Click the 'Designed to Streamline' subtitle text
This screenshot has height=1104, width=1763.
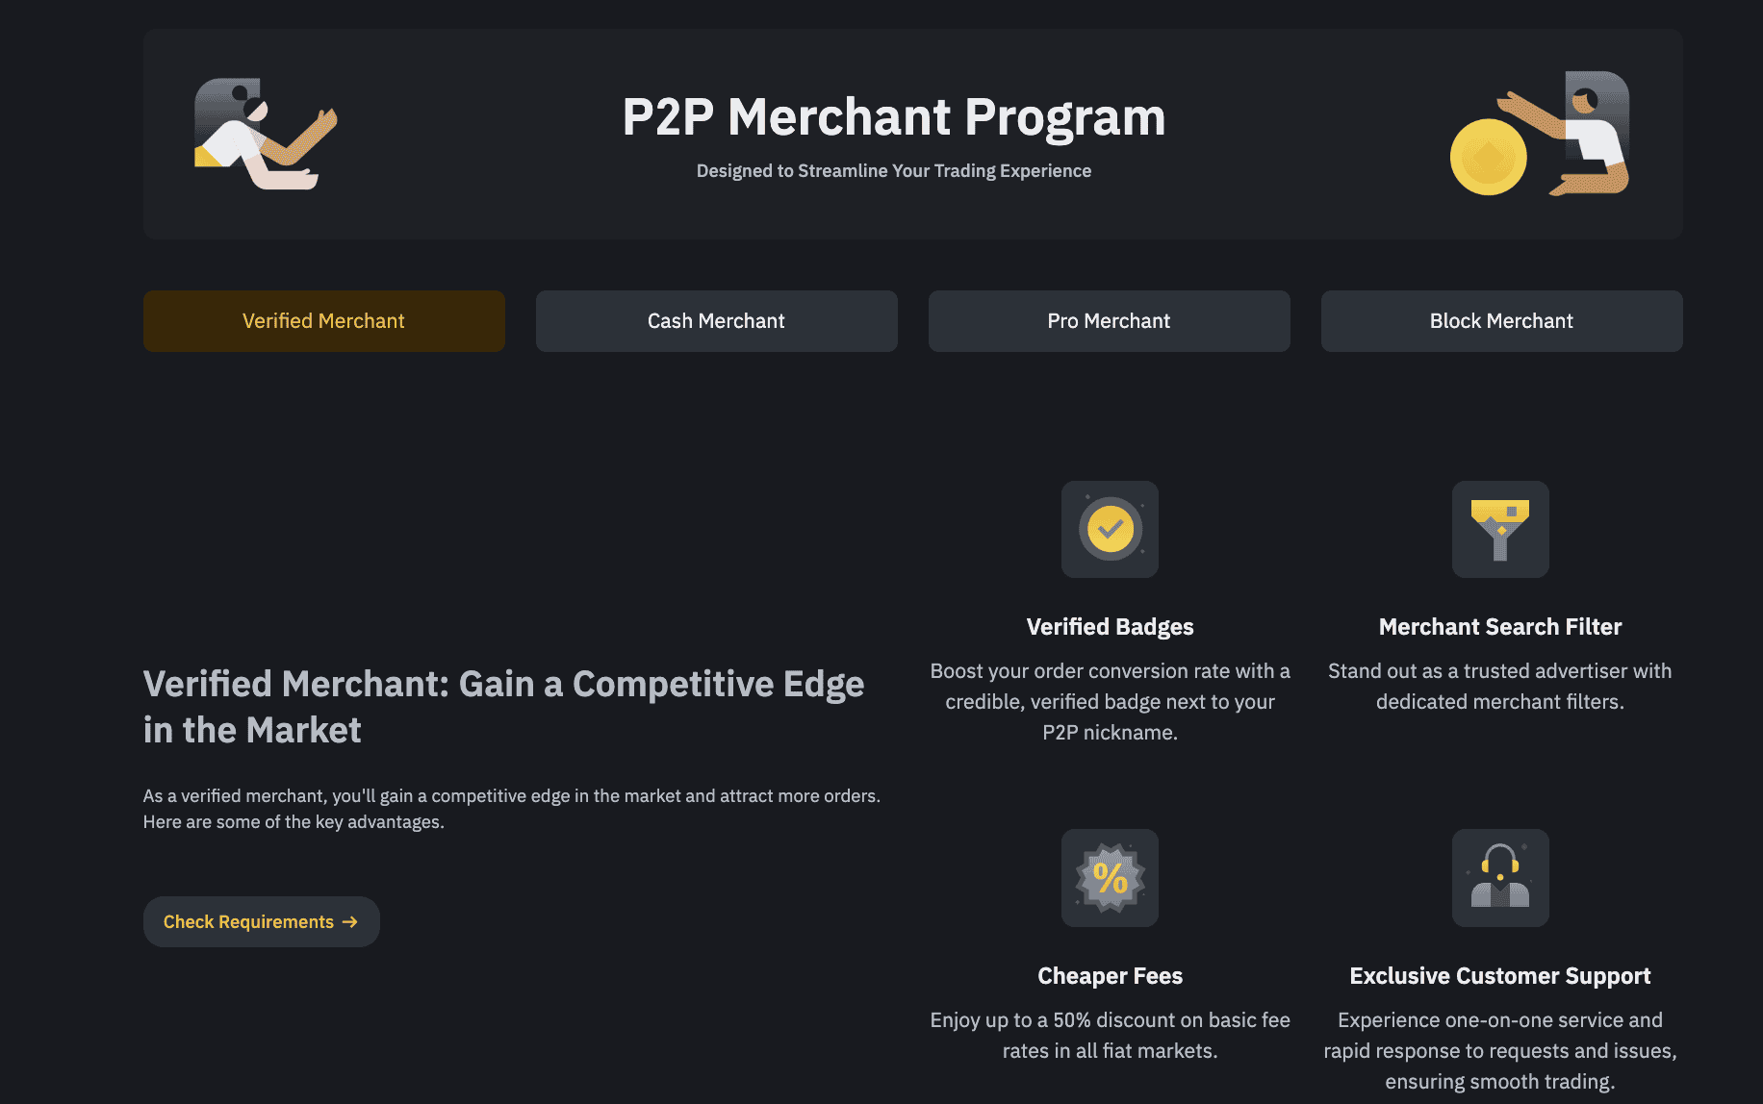pos(894,171)
